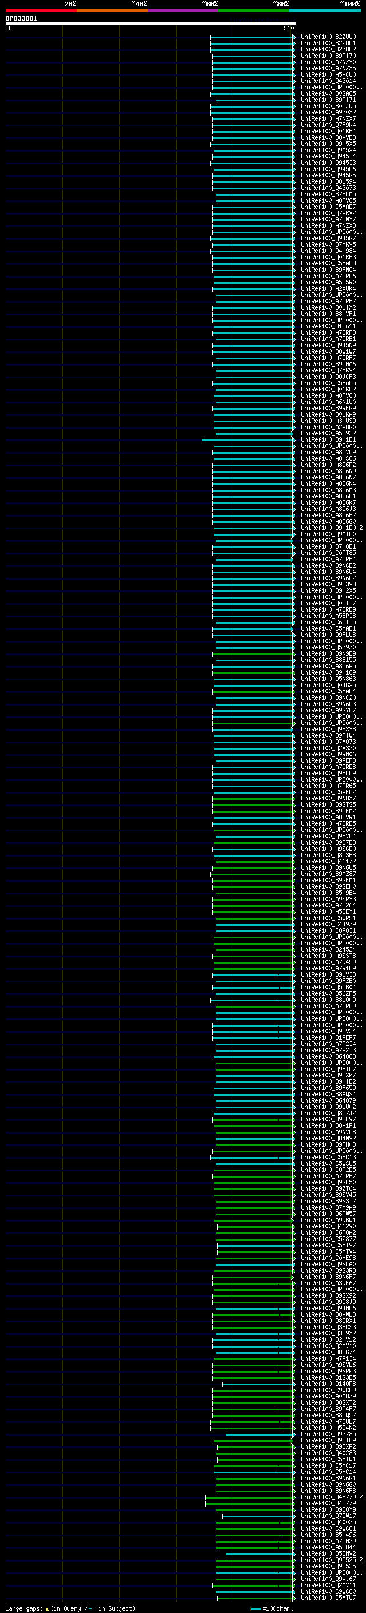The height and width of the screenshot is (1613, 366).
Task: Open the UniRef100_B8AVE8 entry
Action: coord(328,138)
